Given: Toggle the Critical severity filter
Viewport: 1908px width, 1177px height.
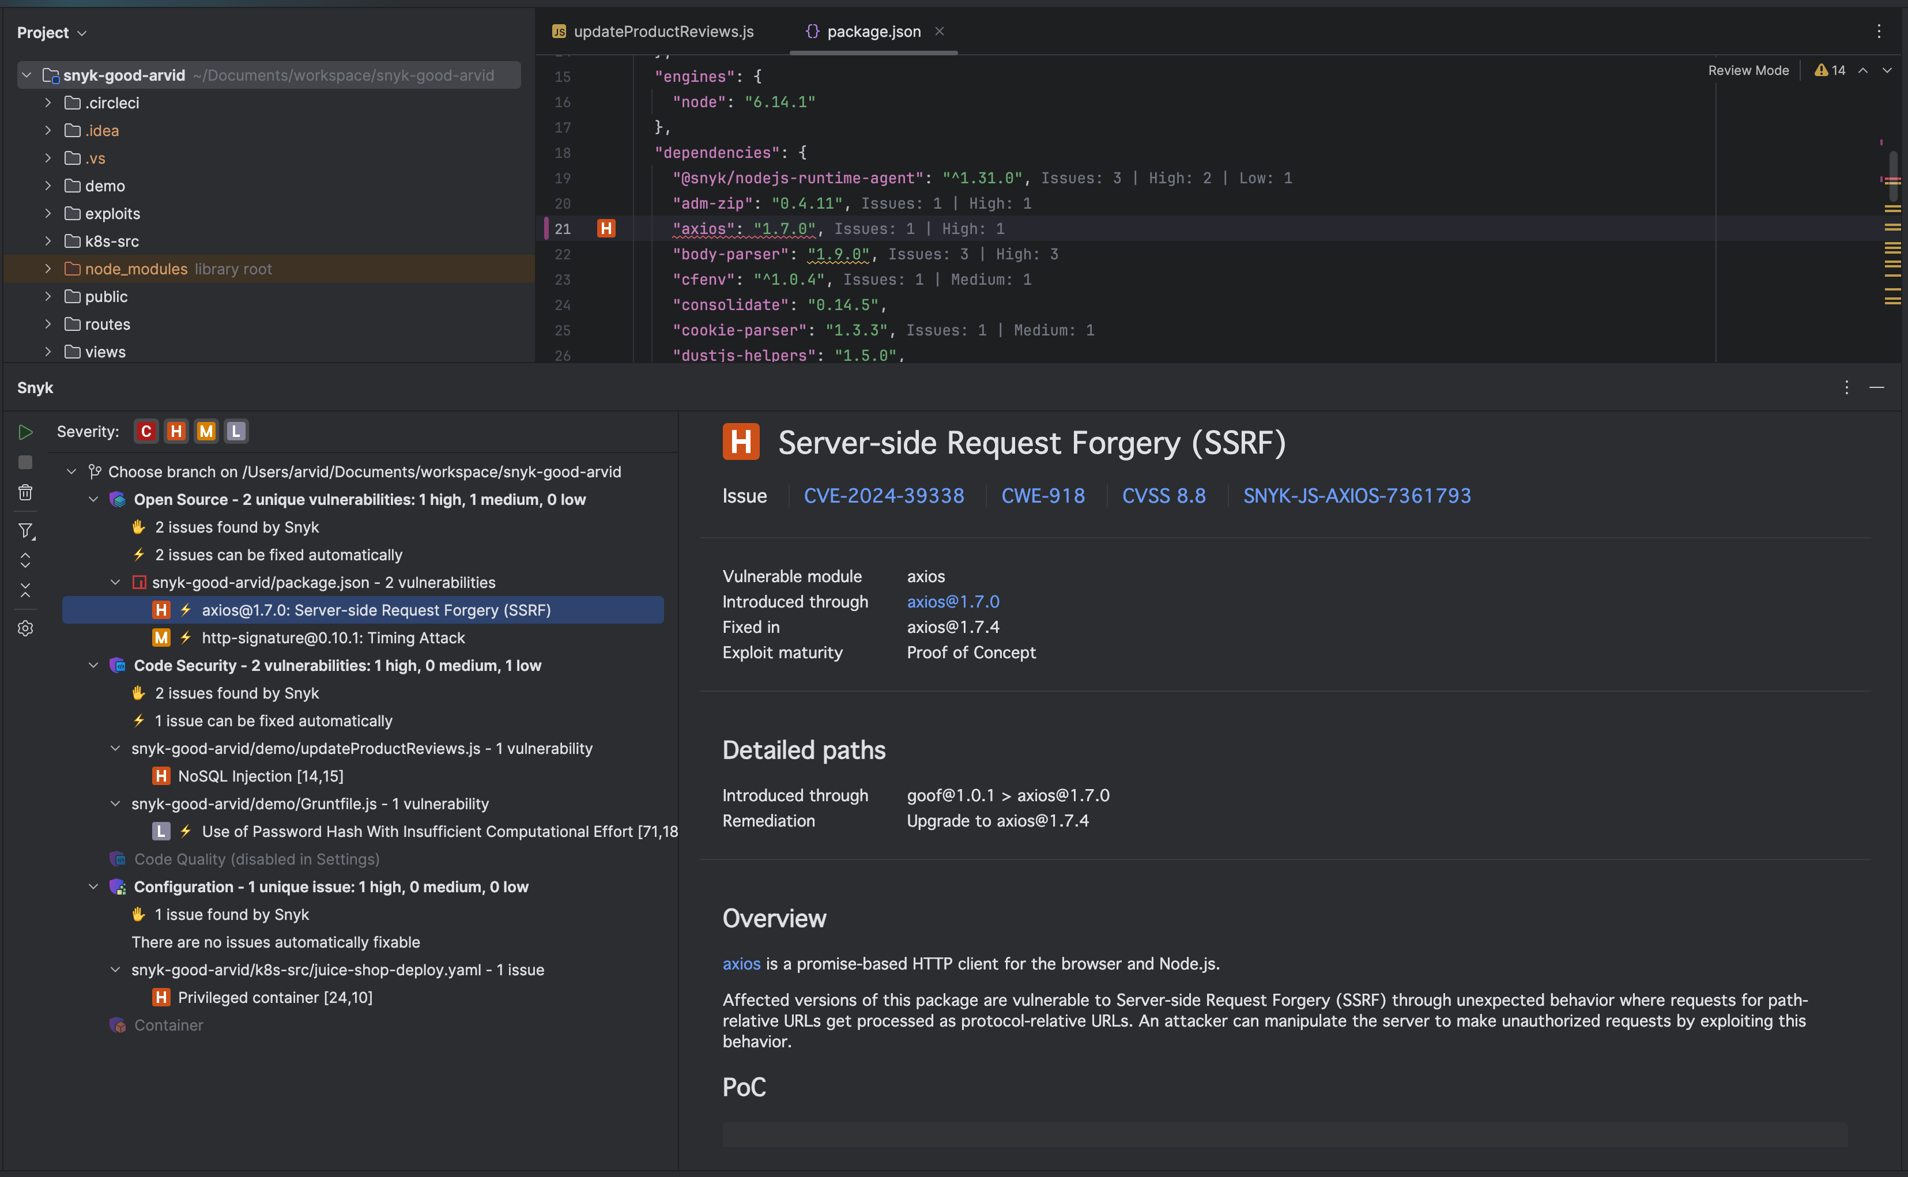Looking at the screenshot, I should [146, 431].
